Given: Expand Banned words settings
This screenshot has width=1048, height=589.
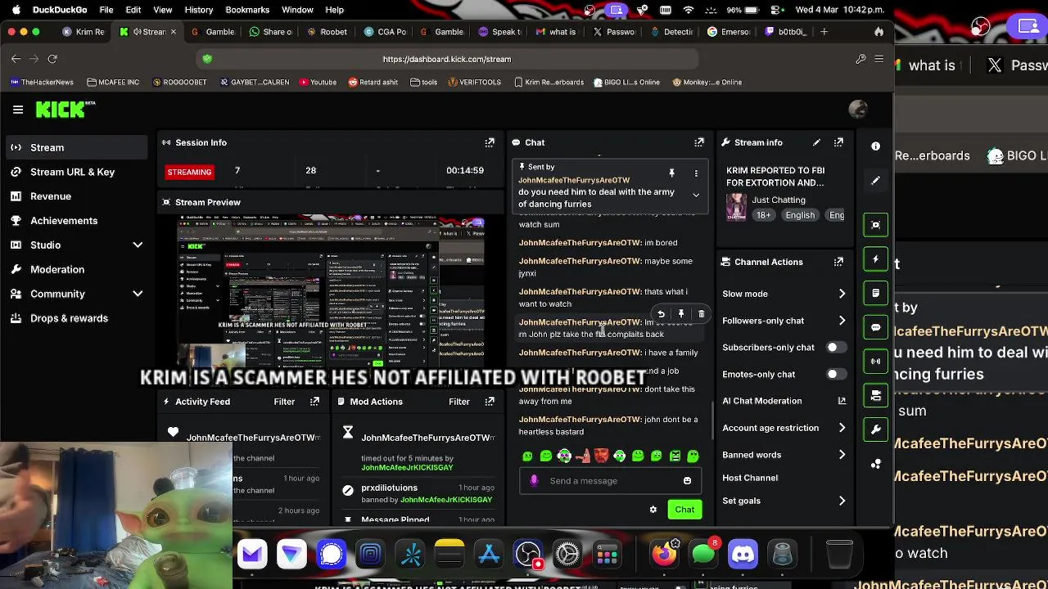Looking at the screenshot, I should 842,455.
